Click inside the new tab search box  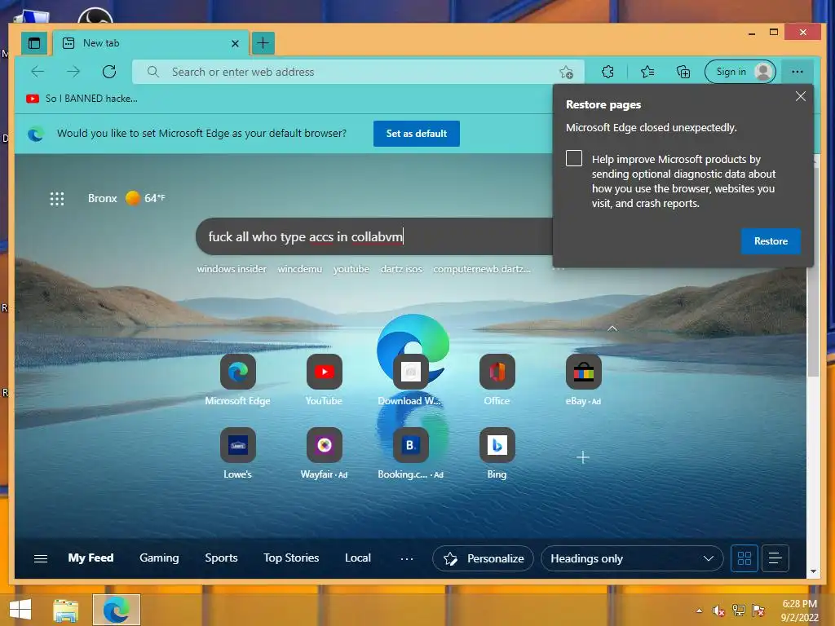375,236
